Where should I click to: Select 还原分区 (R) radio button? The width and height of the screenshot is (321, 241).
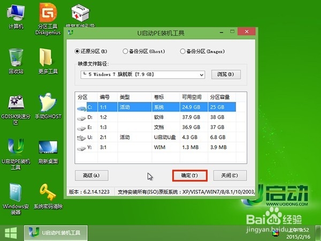coord(77,51)
